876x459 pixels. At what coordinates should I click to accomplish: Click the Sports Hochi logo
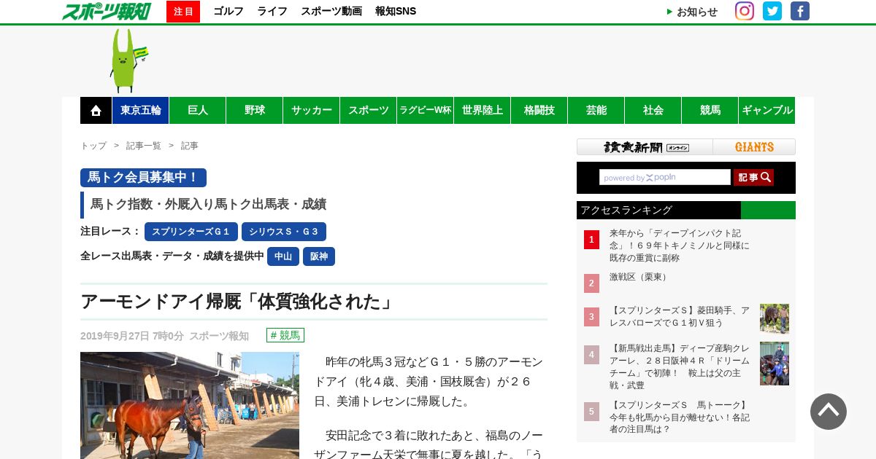pos(107,11)
